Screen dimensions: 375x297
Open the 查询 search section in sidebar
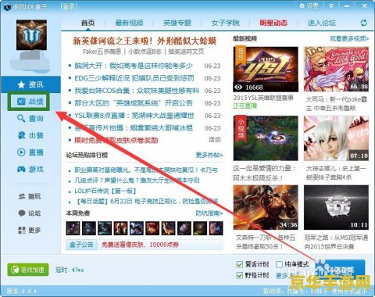(x=30, y=119)
